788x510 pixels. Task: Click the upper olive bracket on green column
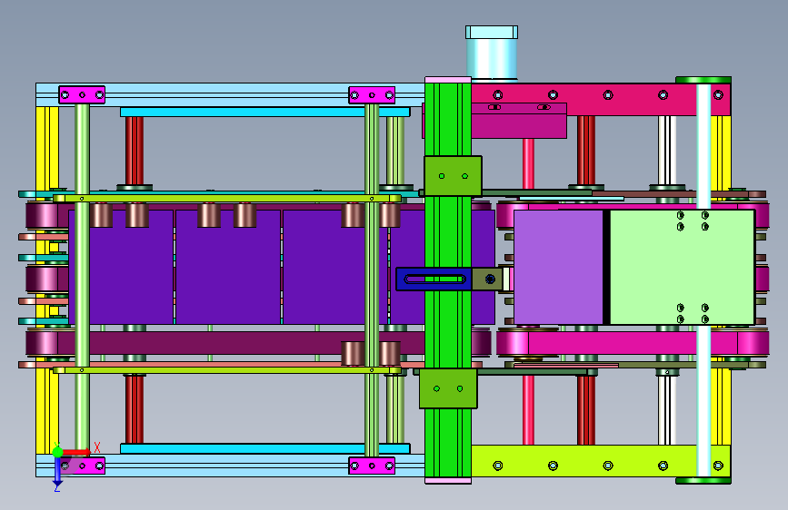453,176
